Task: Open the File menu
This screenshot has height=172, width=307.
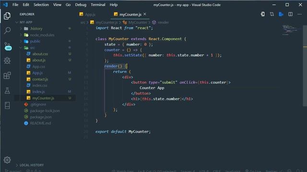Action: pyautogui.click(x=15, y=5)
